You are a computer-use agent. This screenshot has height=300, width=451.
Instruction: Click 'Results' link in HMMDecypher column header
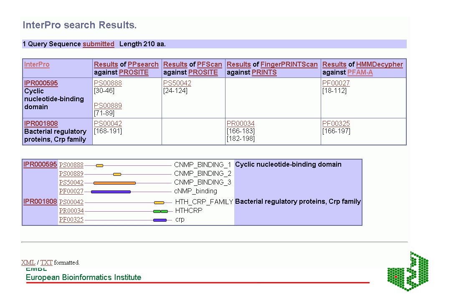334,64
